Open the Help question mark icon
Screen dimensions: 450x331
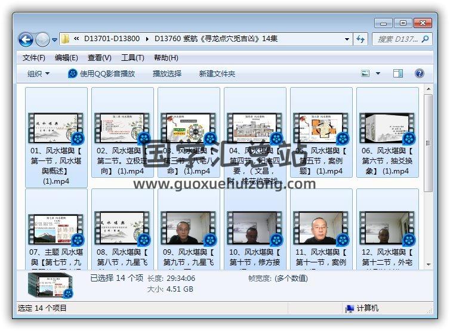pos(419,73)
